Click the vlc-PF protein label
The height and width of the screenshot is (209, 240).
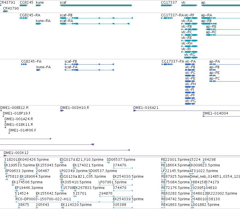[190, 95]
